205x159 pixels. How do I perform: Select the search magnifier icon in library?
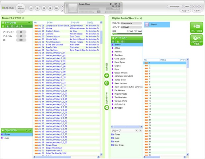point(21,26)
